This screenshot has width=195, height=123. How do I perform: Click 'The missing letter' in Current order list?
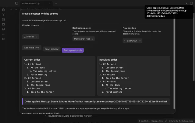tap(45, 71)
